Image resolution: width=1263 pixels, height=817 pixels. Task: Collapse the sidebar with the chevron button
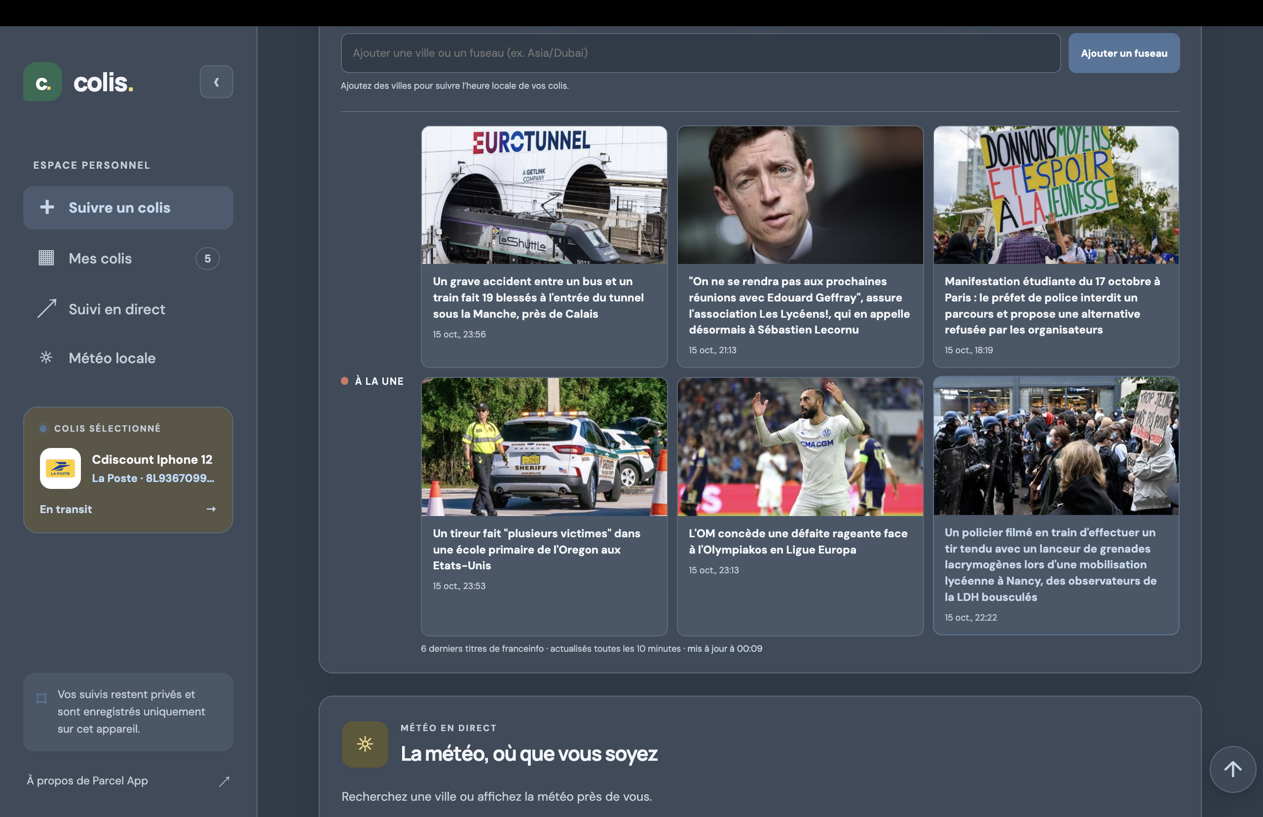tap(216, 82)
